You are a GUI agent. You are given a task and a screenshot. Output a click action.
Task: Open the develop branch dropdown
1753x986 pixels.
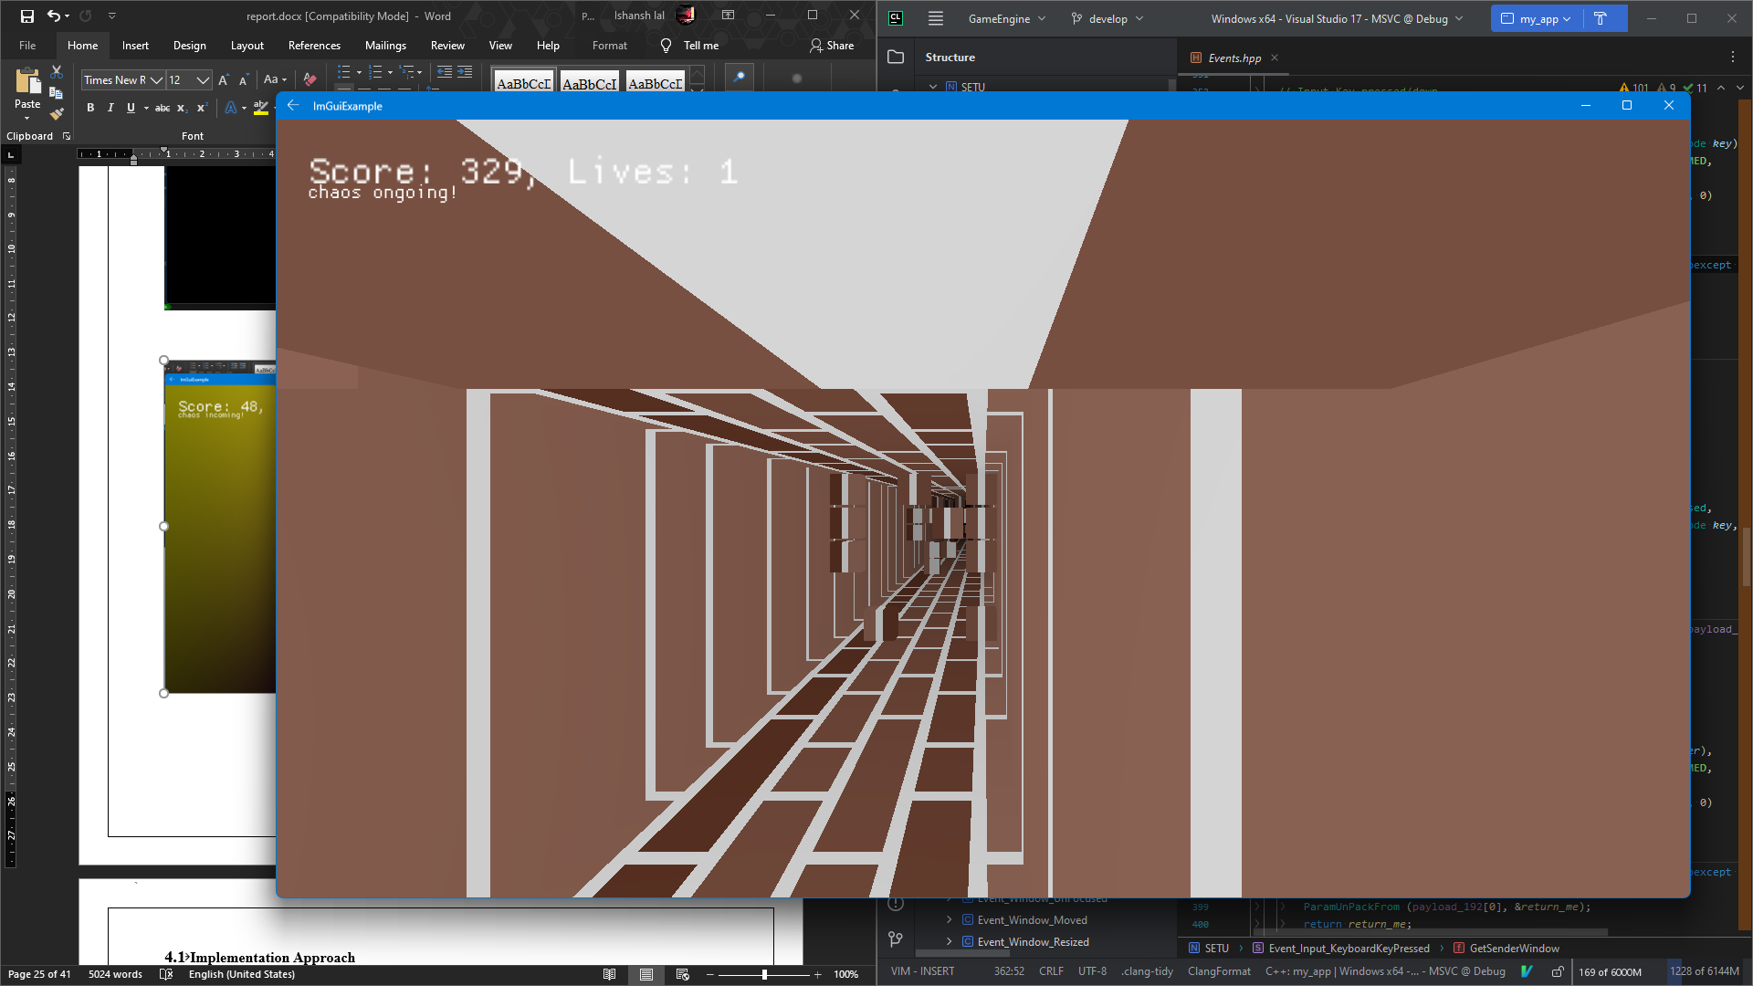(1107, 18)
